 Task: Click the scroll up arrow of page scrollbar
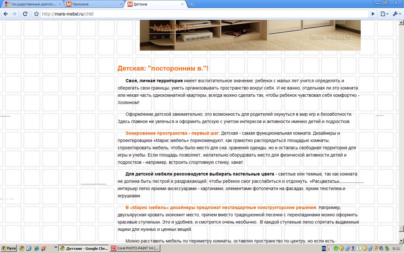pos(401,22)
